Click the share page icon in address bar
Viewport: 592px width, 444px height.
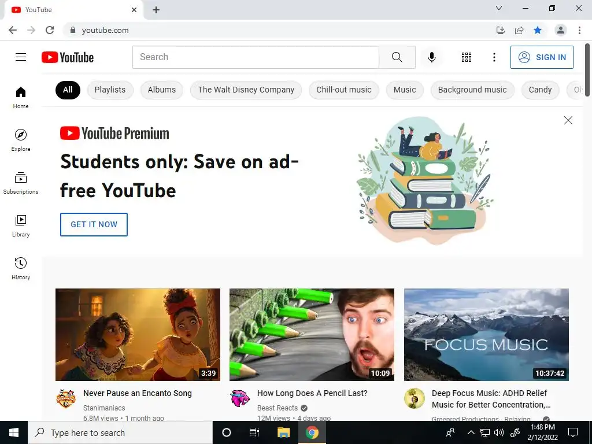(x=519, y=30)
